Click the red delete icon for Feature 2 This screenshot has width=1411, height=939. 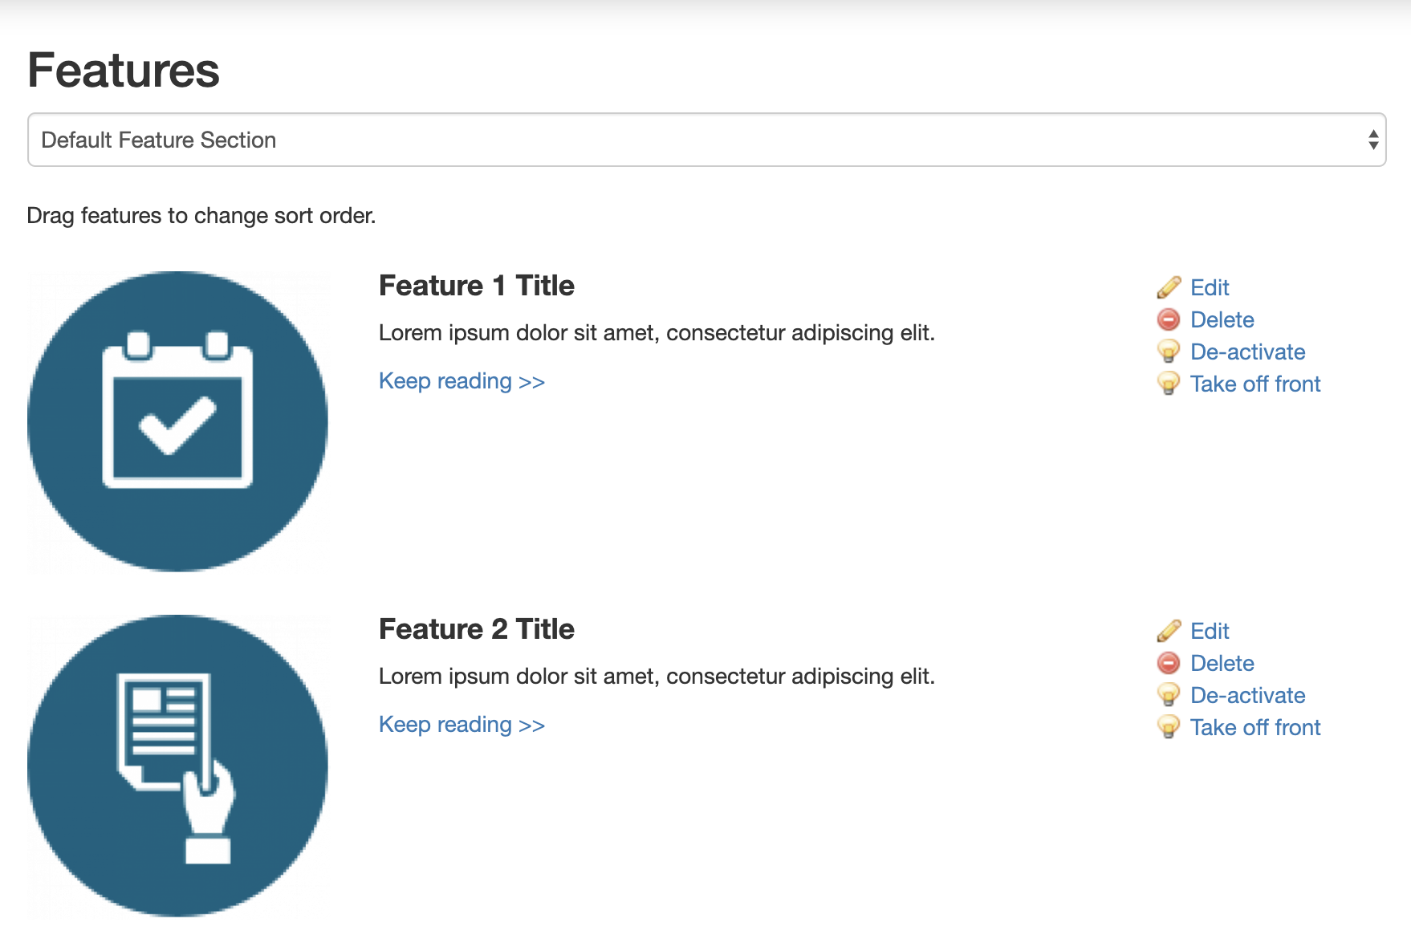pos(1169,663)
